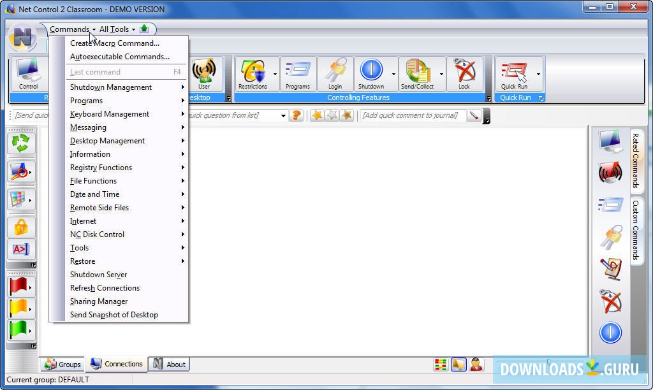653x390 pixels.
Task: Click the Control monitor icon in ribbon
Action: coord(28,74)
